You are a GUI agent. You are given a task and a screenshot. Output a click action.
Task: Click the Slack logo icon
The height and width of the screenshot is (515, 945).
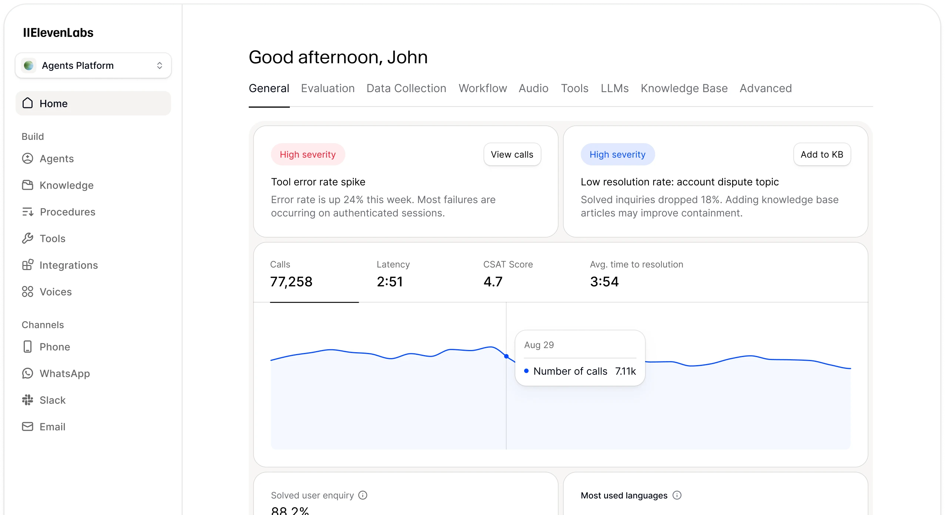pos(28,400)
